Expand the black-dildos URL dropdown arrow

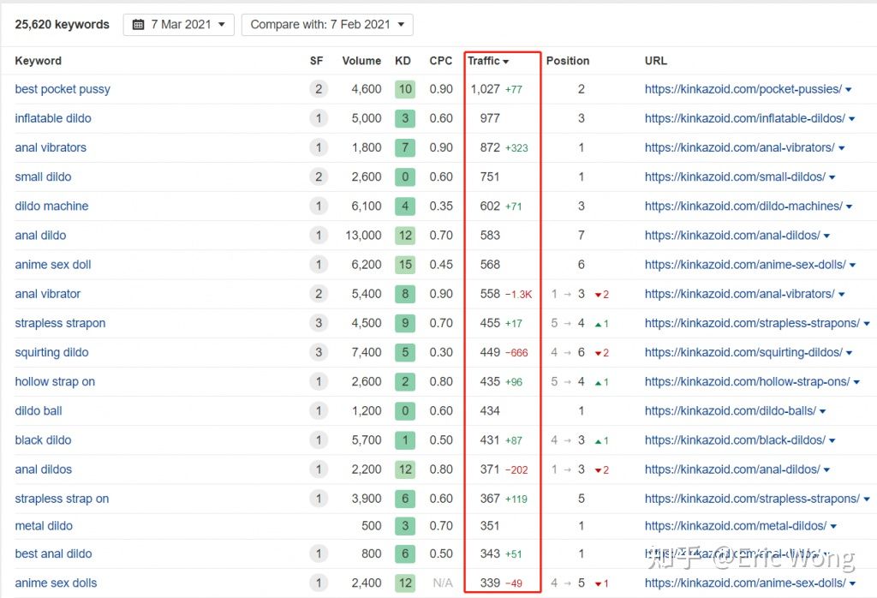(832, 441)
